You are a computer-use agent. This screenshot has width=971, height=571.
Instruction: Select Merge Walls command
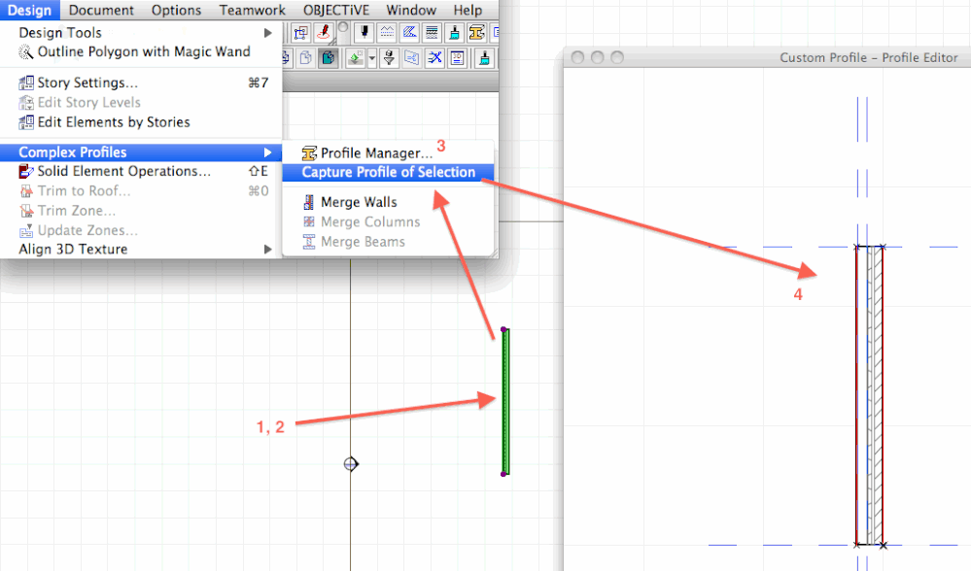click(388, 202)
